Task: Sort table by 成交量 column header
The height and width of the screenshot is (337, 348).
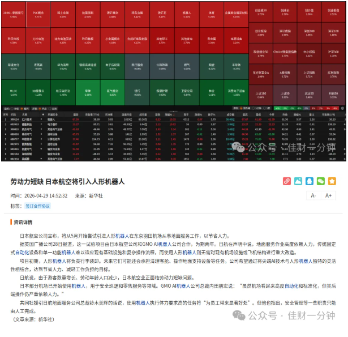Action: coord(143,114)
